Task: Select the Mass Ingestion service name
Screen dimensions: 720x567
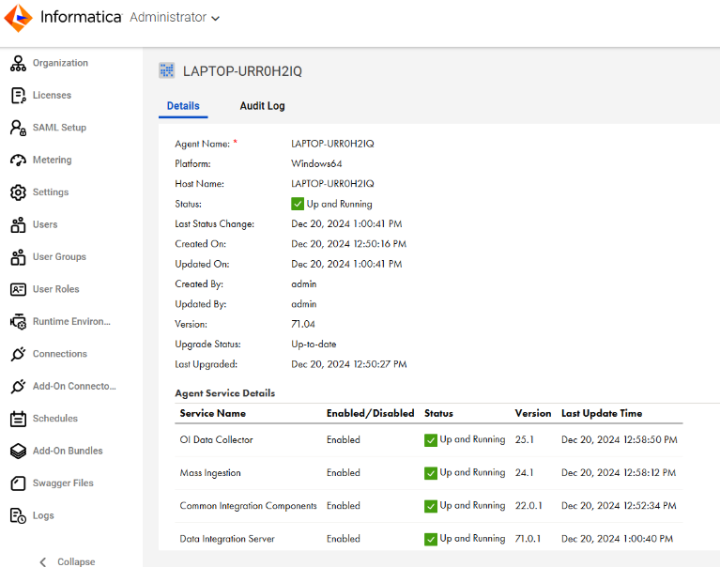Action: tap(210, 473)
